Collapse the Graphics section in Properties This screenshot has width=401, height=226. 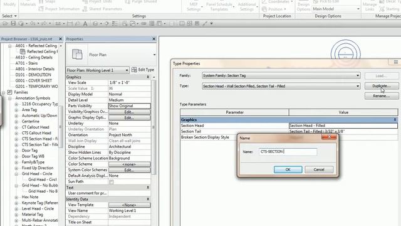point(148,77)
